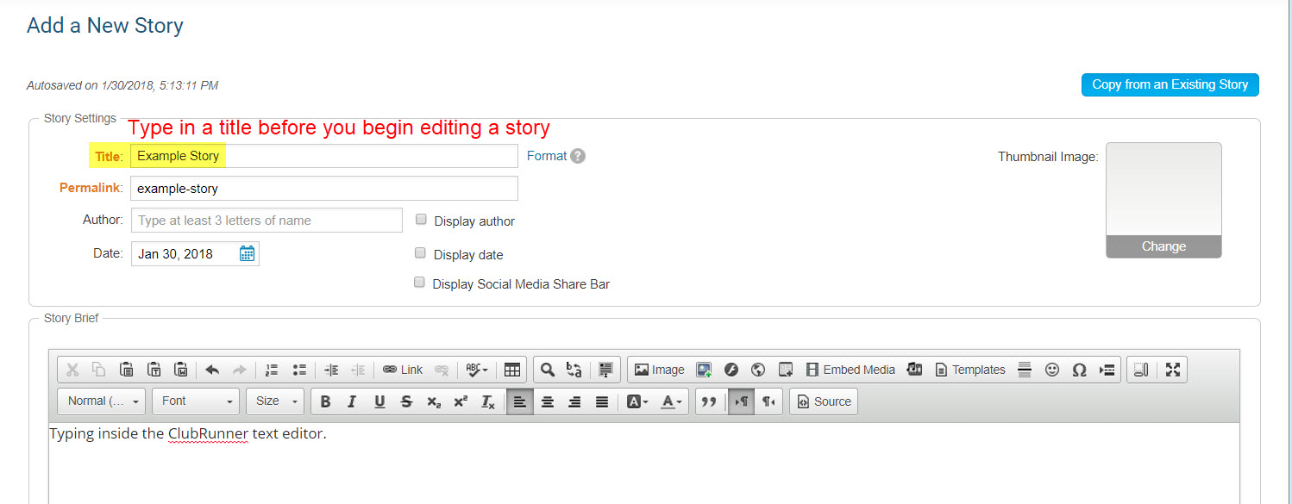Enable the Display author checkbox
Viewport: 1292px width, 504px height.
(x=421, y=220)
